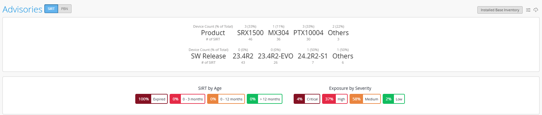Click the SIRT by Age heading

210,88
